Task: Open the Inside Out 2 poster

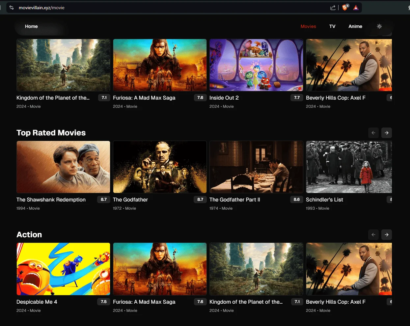Action: tap(256, 65)
